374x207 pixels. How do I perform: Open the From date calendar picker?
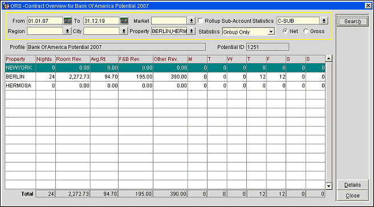pos(67,21)
